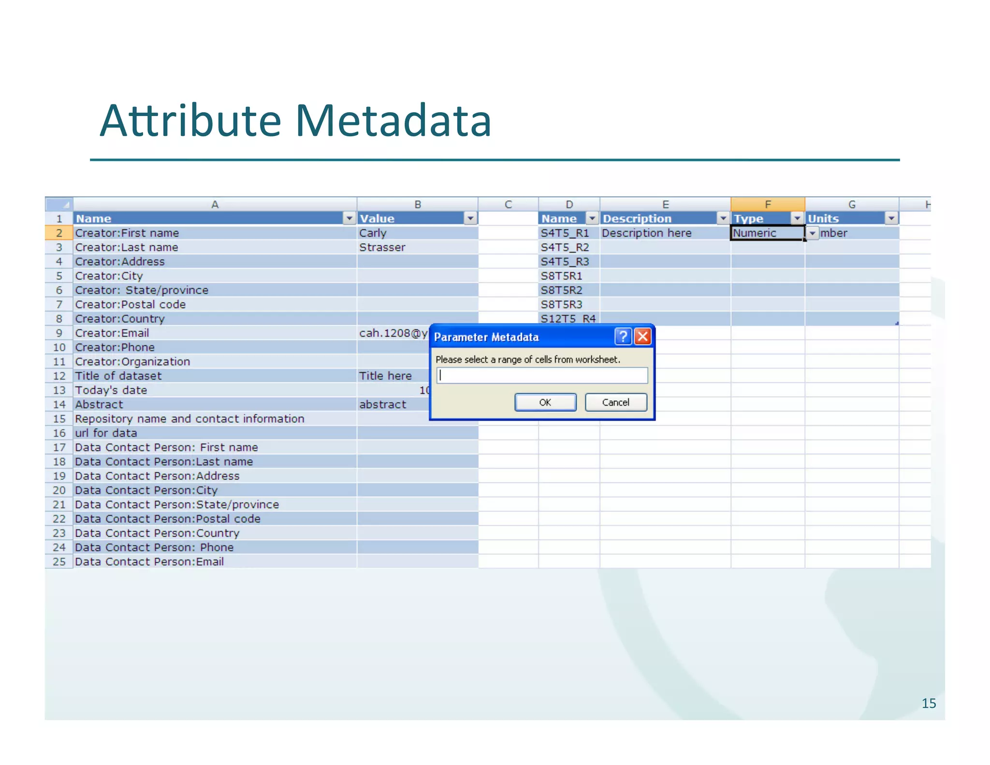The image size is (990, 765).
Task: Select 'Creator:Email' cell
Action: 215,333
